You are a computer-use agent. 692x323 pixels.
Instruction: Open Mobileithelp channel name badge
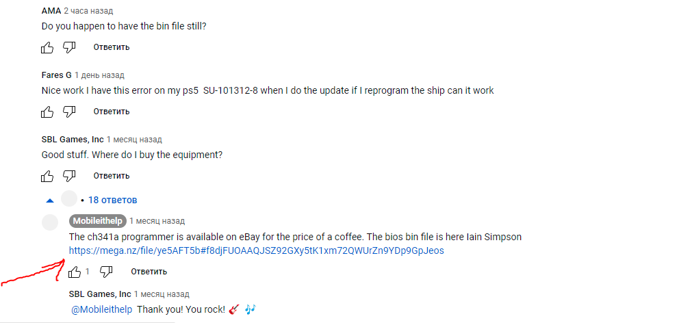click(x=97, y=221)
